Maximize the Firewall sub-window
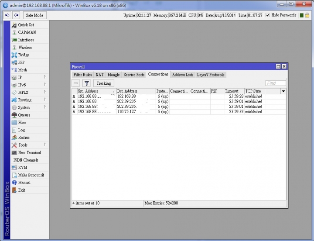314x241 pixels. tap(278, 66)
